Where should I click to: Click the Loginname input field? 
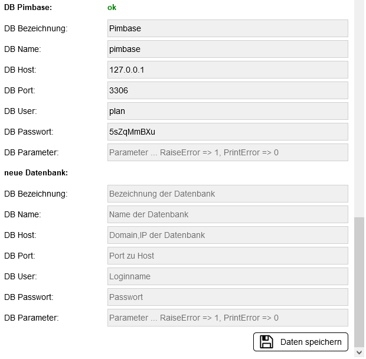click(227, 276)
